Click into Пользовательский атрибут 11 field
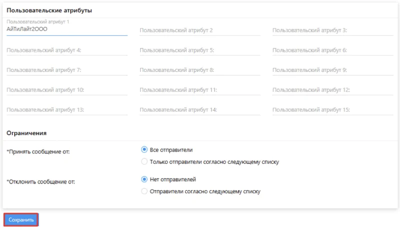Image resolution: width=400 pixels, height=230 pixels. click(x=200, y=90)
